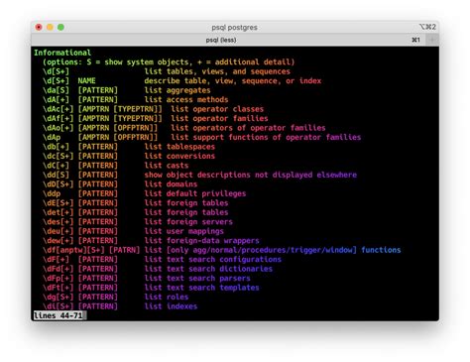The width and height of the screenshot is (470, 362).
Task: Click 'list foreign tables' on the \dE row
Action: click(x=186, y=202)
